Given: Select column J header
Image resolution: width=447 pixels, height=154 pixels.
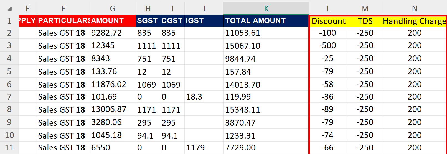Looking at the screenshot, I should tap(204, 8).
